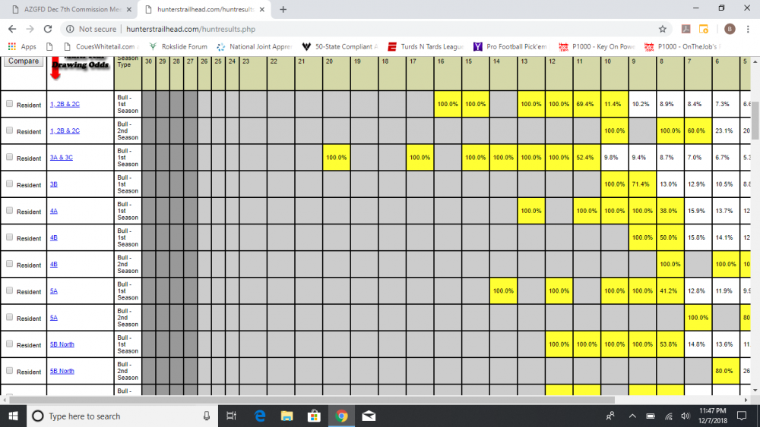The image size is (760, 427).
Task: Select checkbox for unit 3B row
Action: pos(9,184)
